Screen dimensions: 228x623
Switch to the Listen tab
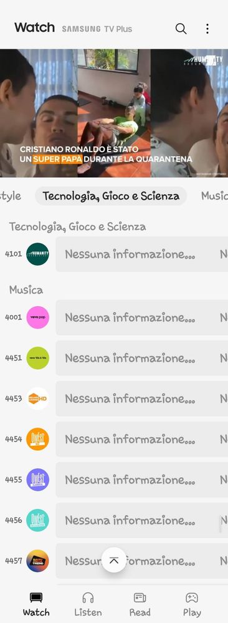[88, 604]
